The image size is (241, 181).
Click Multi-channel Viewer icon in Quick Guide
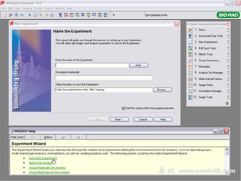pos(190,79)
